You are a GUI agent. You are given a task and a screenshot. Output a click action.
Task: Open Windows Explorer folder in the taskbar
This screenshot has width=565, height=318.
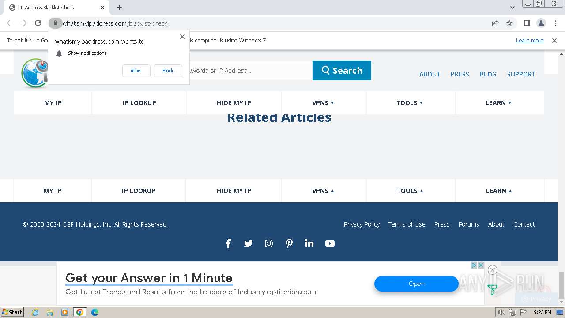pyautogui.click(x=50, y=312)
